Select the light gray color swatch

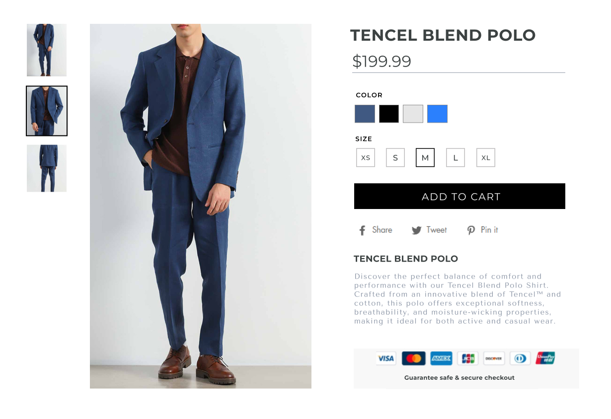[x=413, y=114]
